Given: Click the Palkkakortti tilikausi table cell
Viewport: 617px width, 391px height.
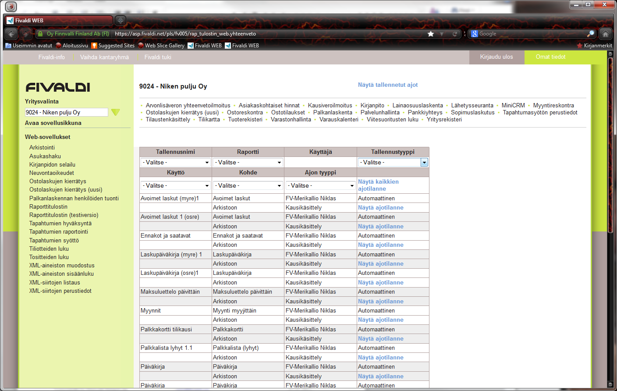Looking at the screenshot, I should pyautogui.click(x=175, y=330).
